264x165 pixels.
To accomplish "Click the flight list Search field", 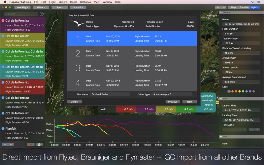I will pyautogui.click(x=21, y=14).
